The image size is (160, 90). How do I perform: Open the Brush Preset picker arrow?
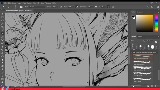point(18,7)
